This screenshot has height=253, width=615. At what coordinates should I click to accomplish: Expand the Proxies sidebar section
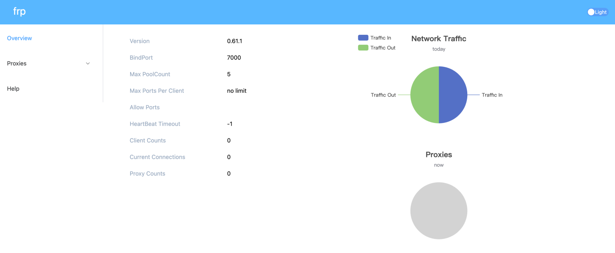[16, 63]
